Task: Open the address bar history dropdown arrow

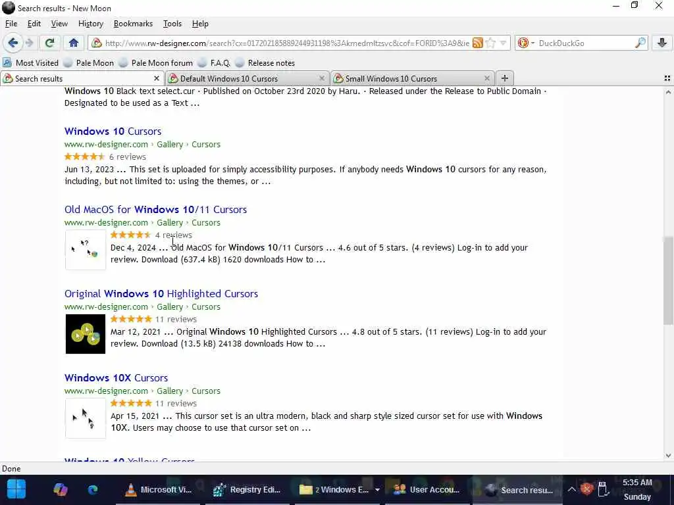Action: coord(503,43)
